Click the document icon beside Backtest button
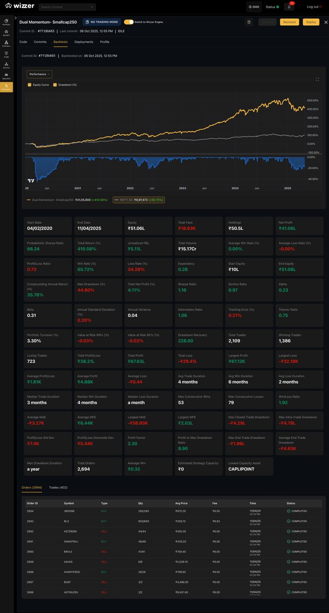The height and width of the screenshot is (613, 329). coord(249,22)
